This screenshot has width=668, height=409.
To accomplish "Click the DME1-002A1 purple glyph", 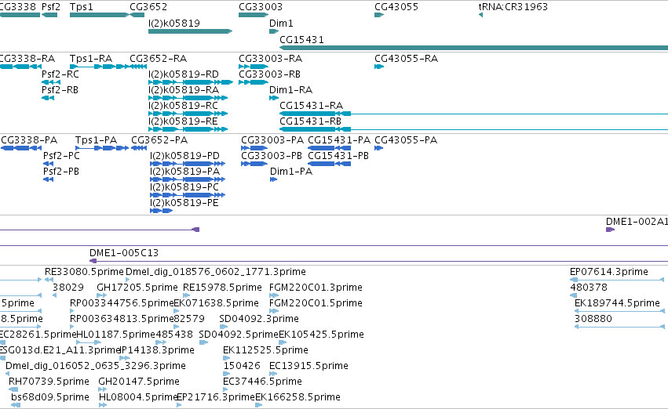I will [x=610, y=230].
